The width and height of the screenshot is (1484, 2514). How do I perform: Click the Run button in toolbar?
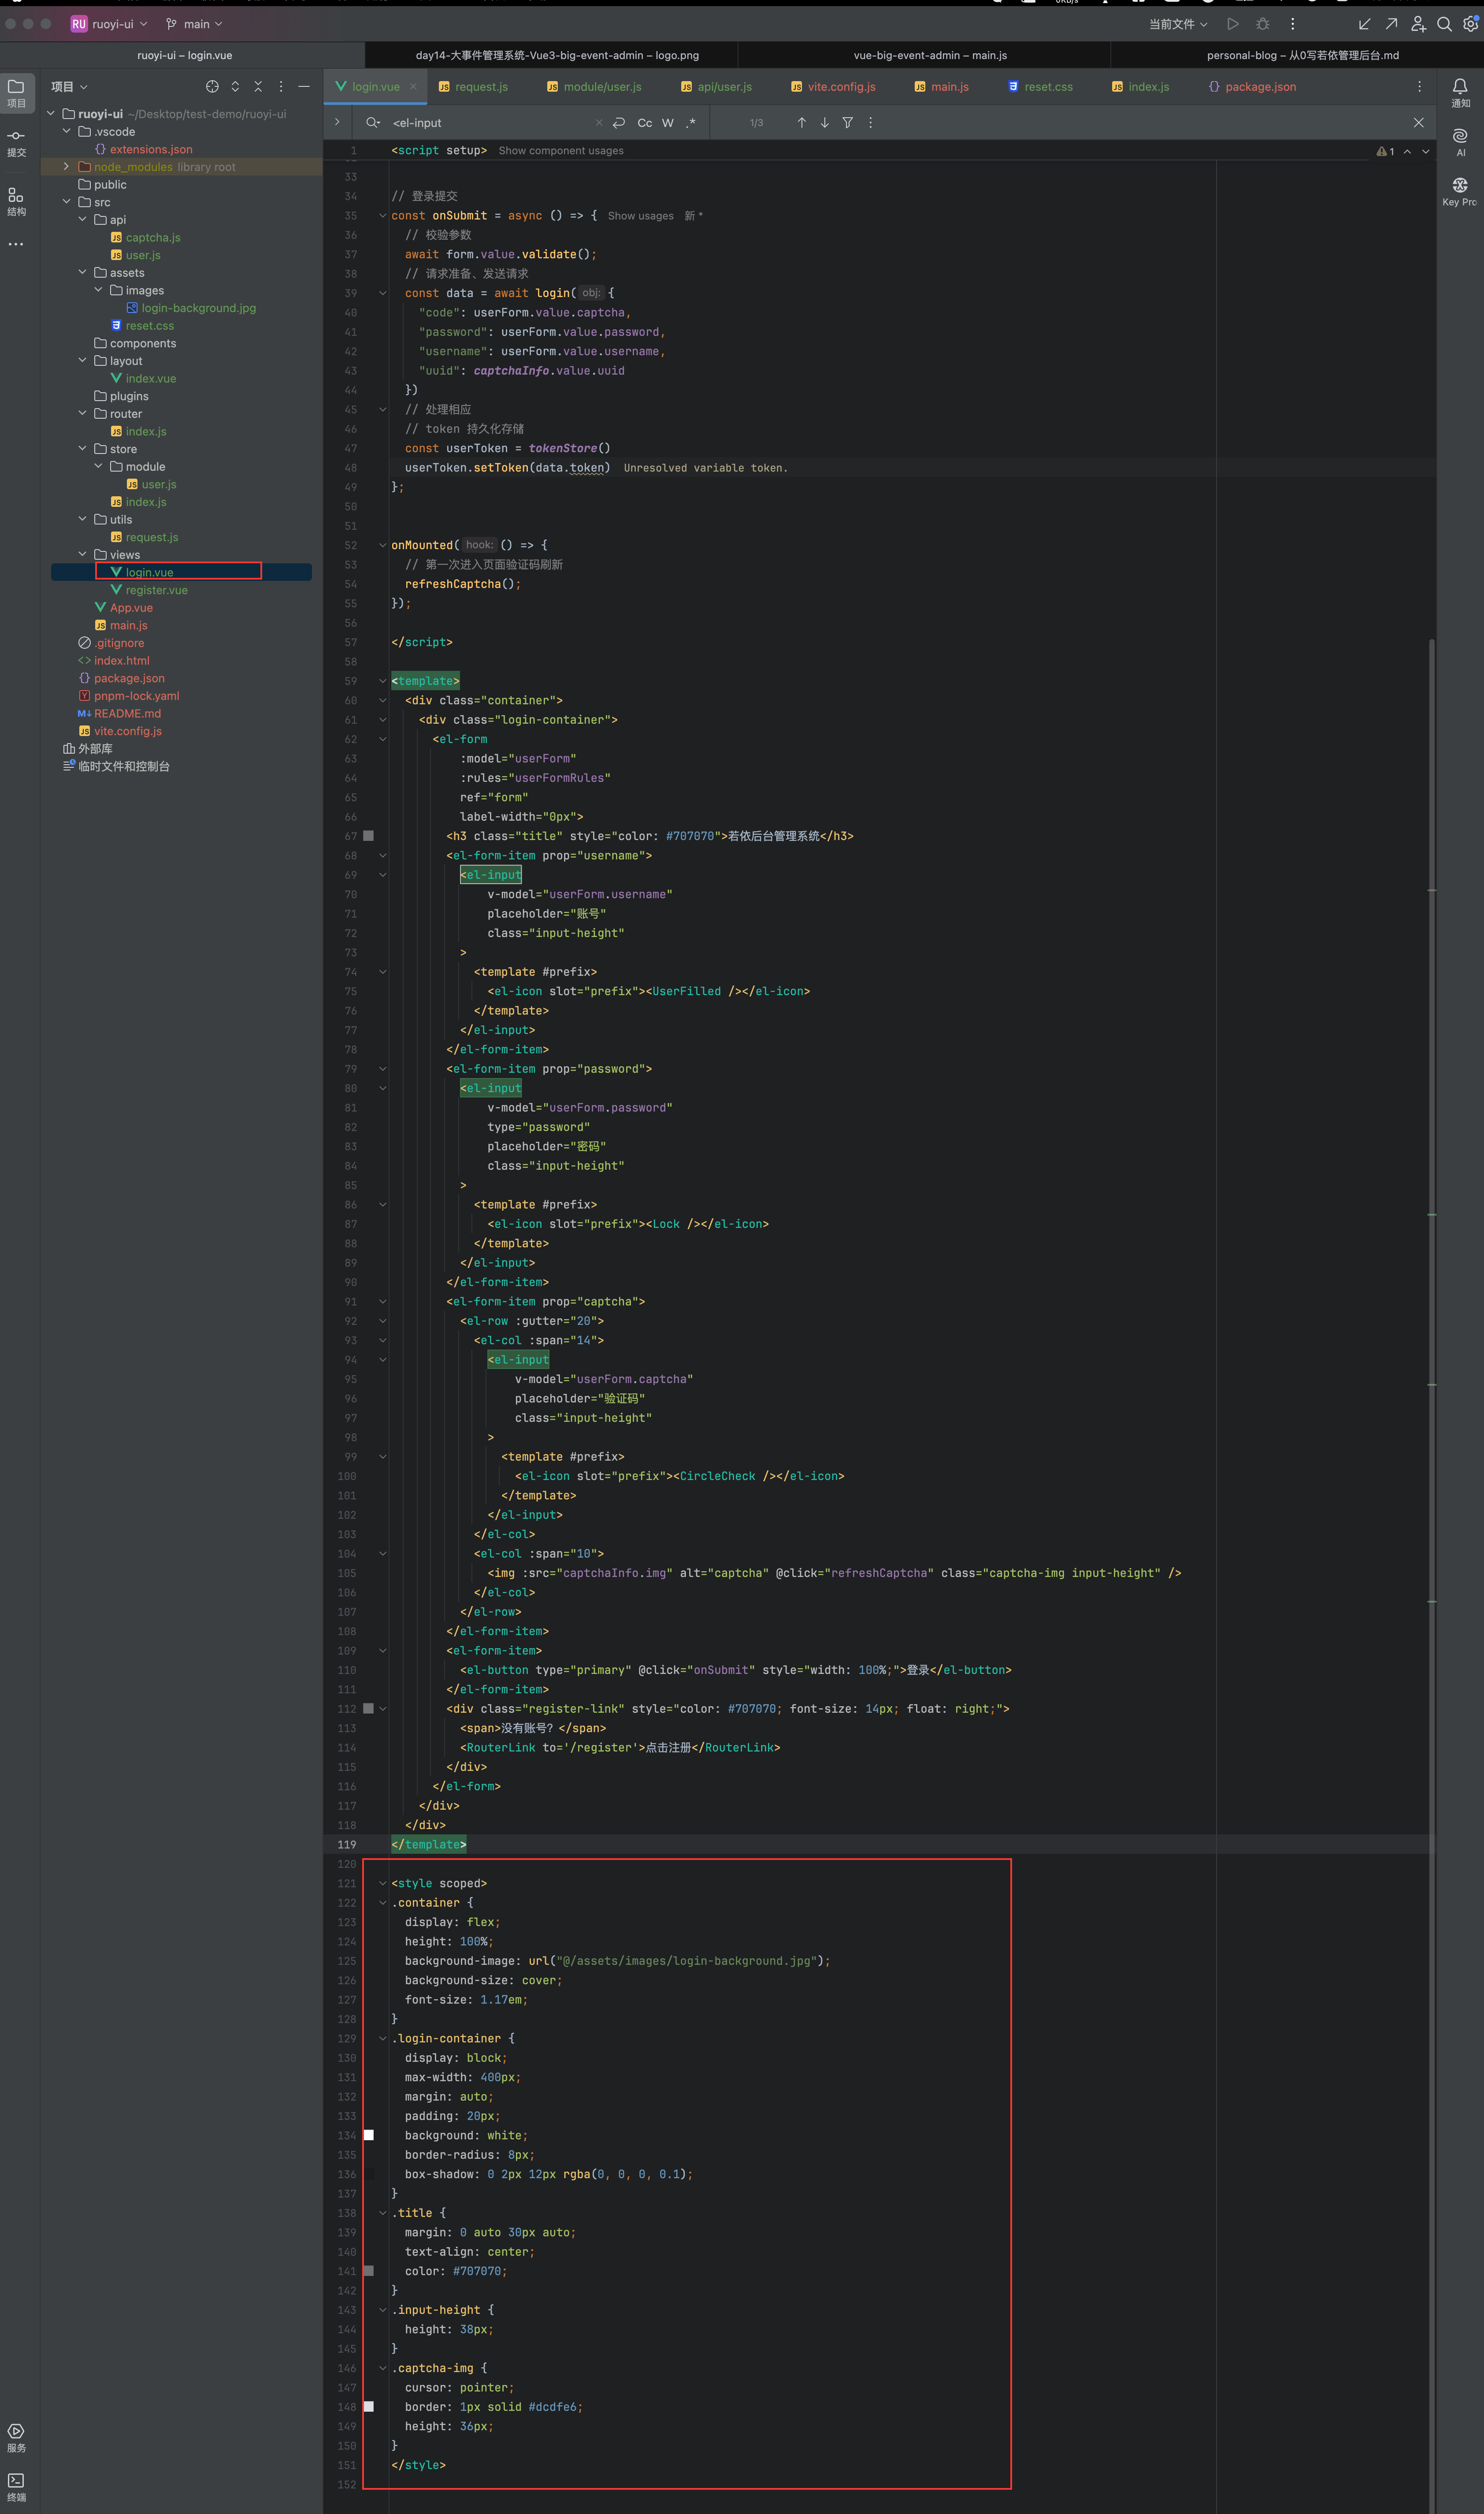pos(1233,24)
